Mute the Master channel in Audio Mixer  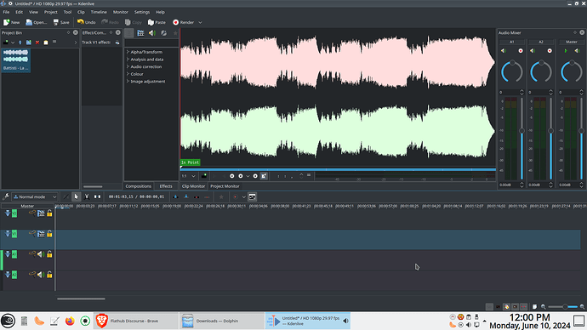[x=577, y=50]
